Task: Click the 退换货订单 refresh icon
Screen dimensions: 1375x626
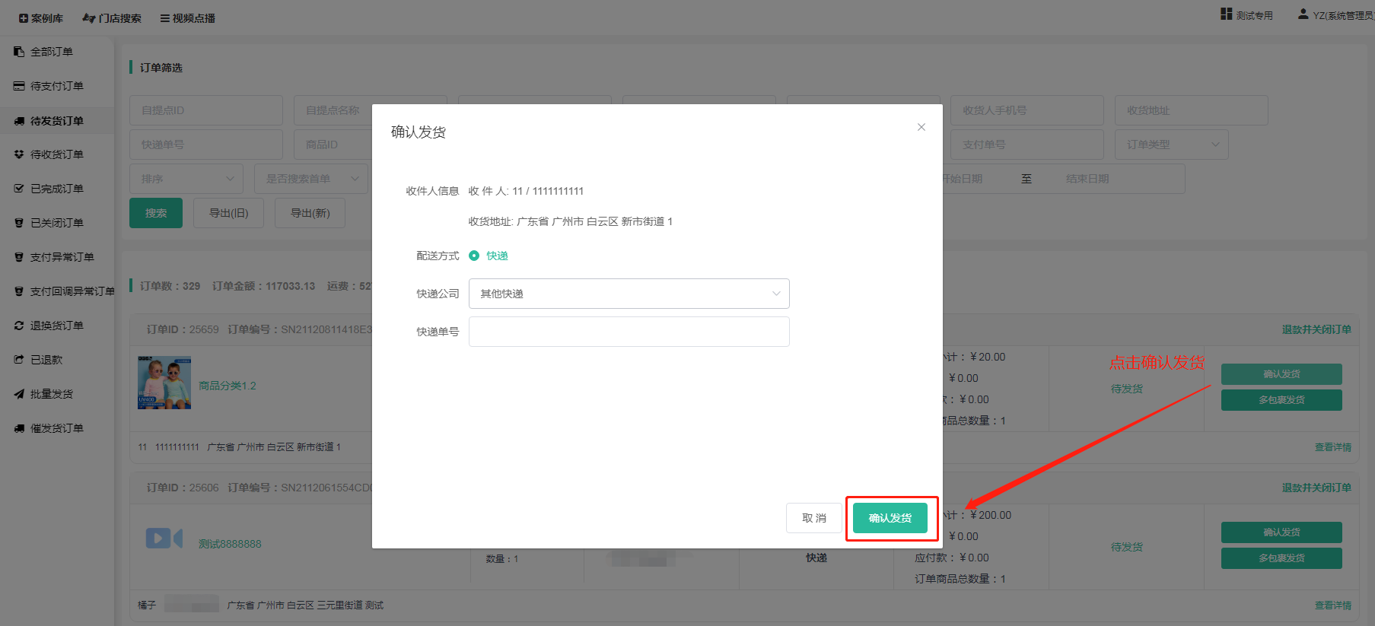Action: (19, 326)
